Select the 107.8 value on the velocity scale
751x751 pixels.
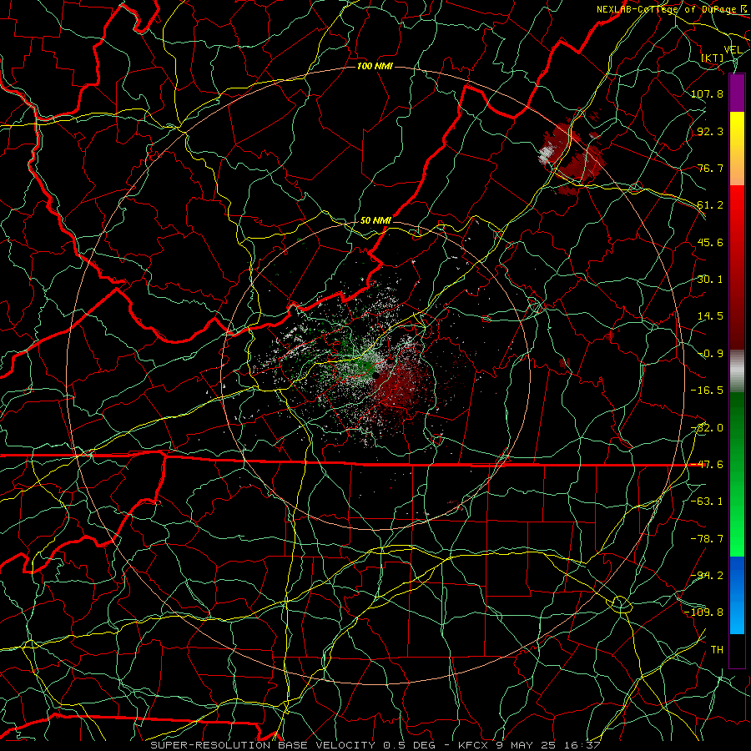(x=707, y=93)
